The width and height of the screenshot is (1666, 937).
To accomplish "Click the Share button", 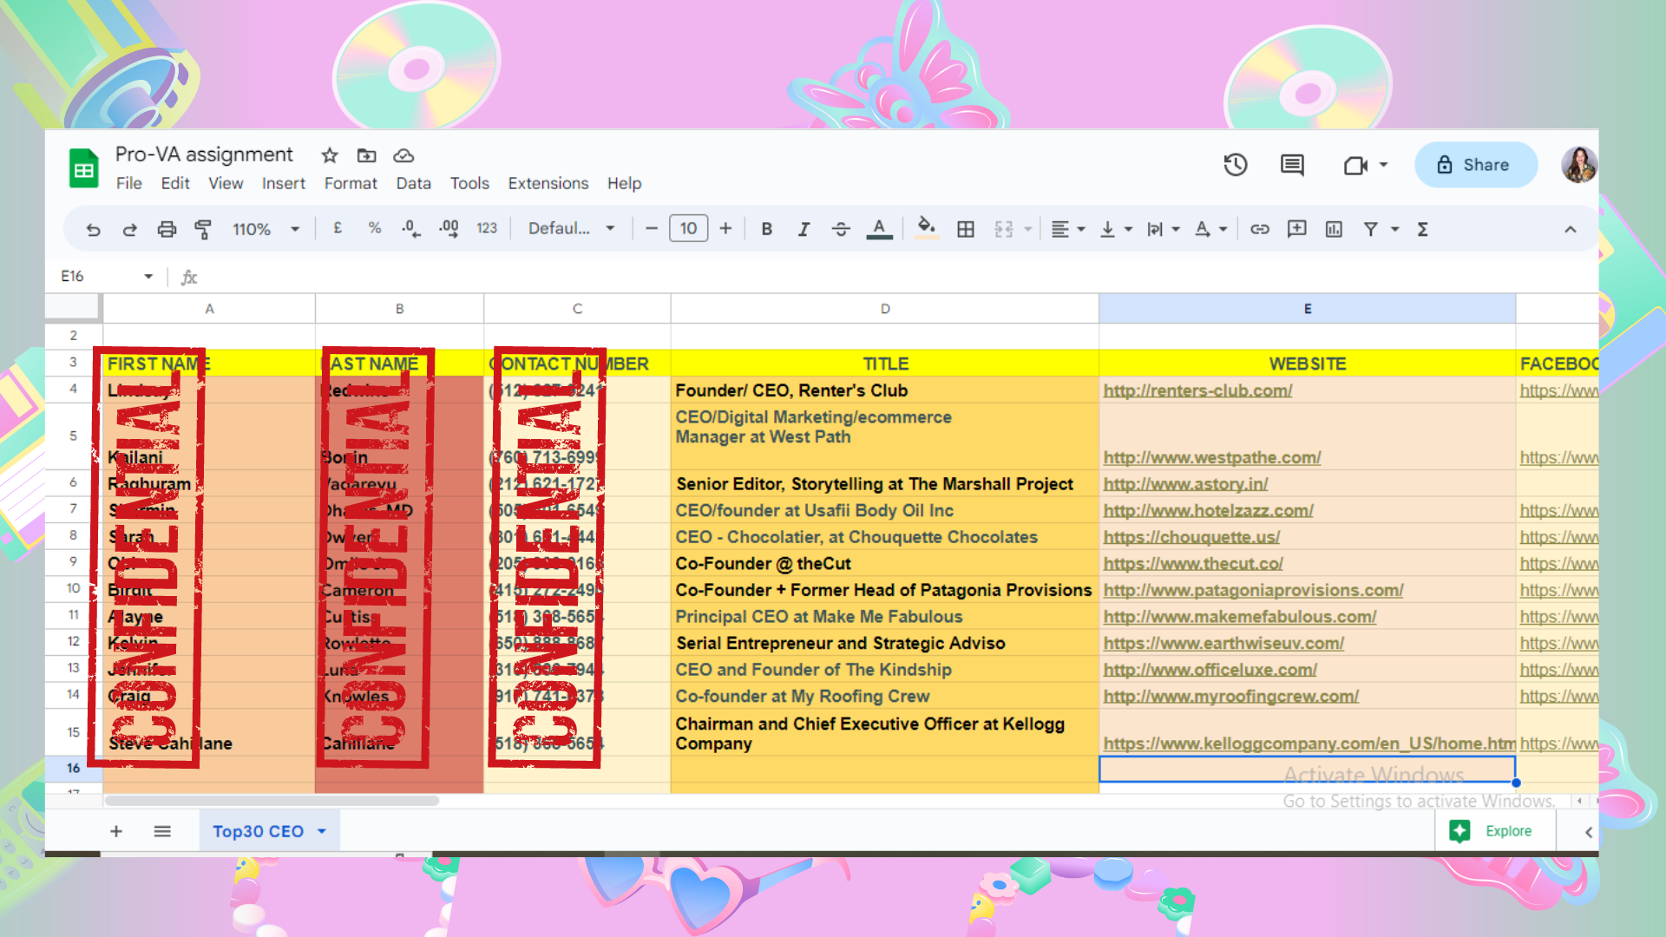I will click(x=1475, y=165).
